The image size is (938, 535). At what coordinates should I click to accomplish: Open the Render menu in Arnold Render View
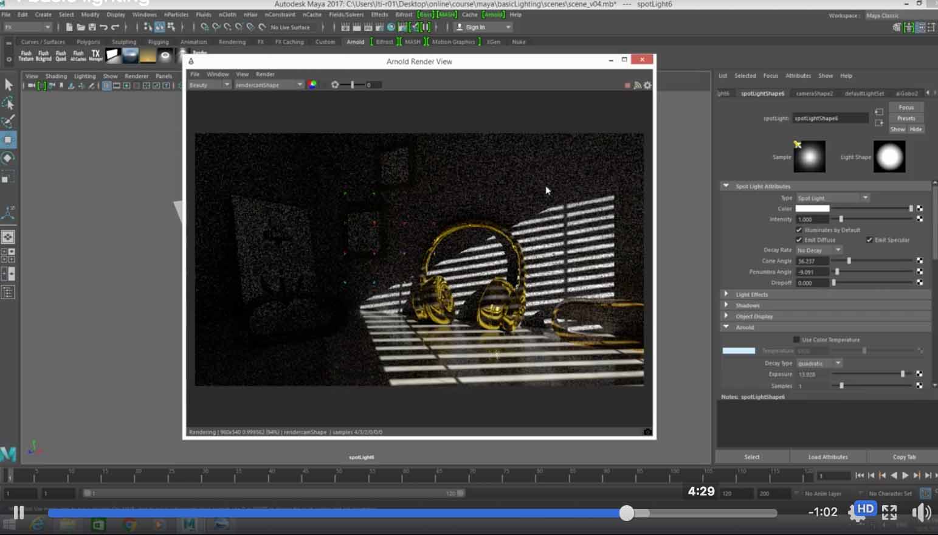click(x=265, y=74)
